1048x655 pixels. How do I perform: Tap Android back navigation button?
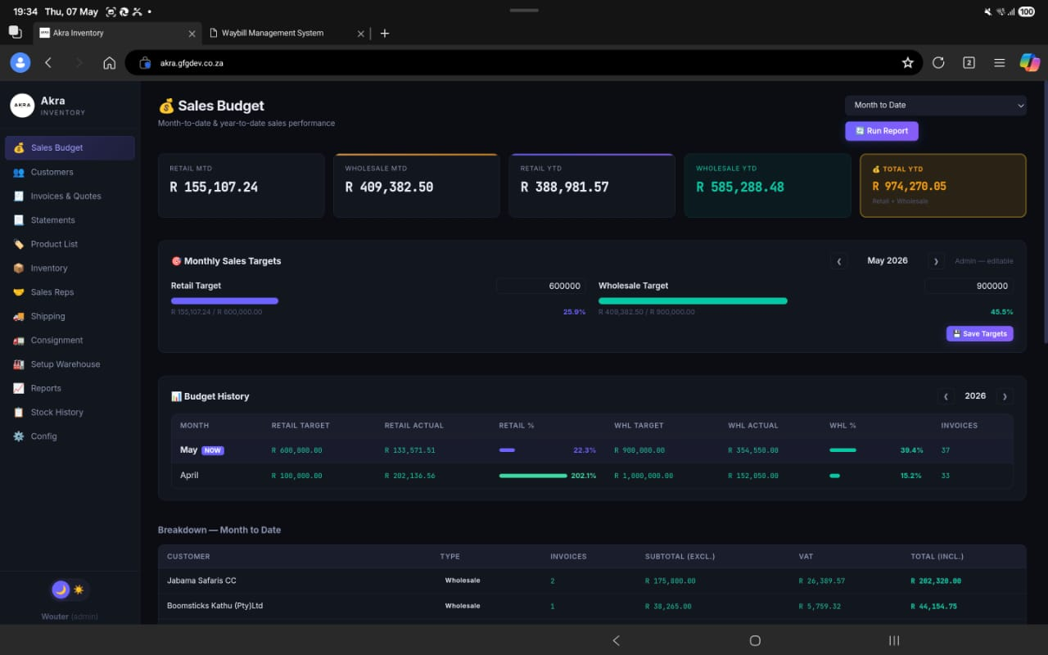[617, 640]
